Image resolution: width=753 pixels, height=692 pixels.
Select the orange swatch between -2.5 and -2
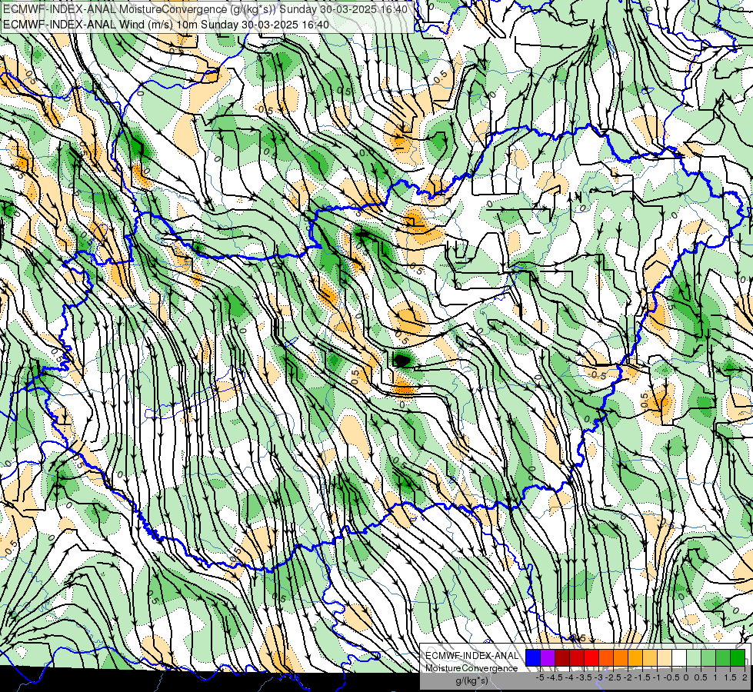(x=621, y=657)
